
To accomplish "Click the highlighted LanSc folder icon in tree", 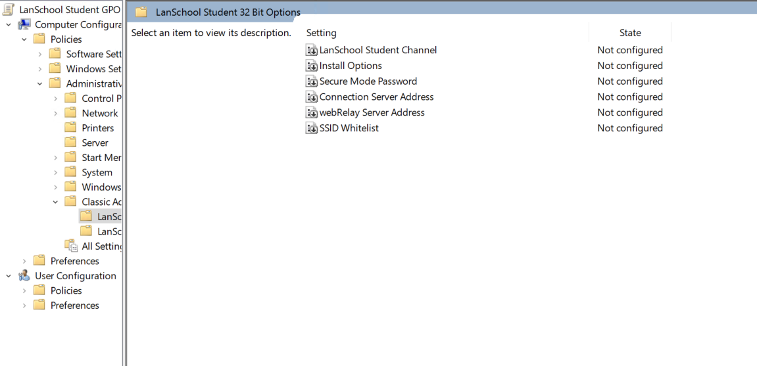I will (86, 217).
